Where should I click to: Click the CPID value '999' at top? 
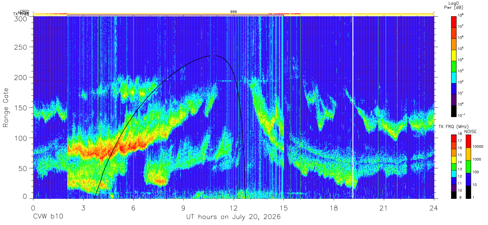(x=234, y=12)
